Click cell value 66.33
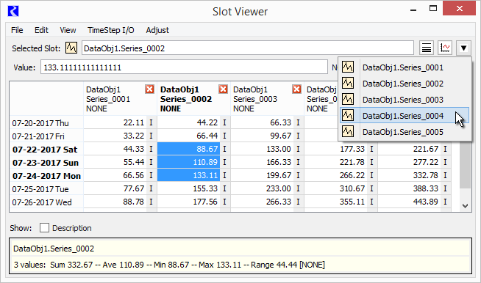Screen dimensions: 481x283 point(263,122)
